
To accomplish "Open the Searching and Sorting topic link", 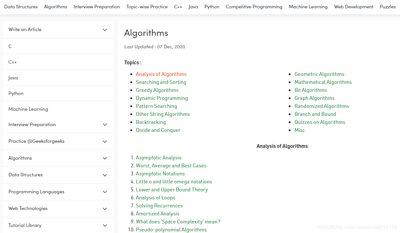I will tap(161, 82).
